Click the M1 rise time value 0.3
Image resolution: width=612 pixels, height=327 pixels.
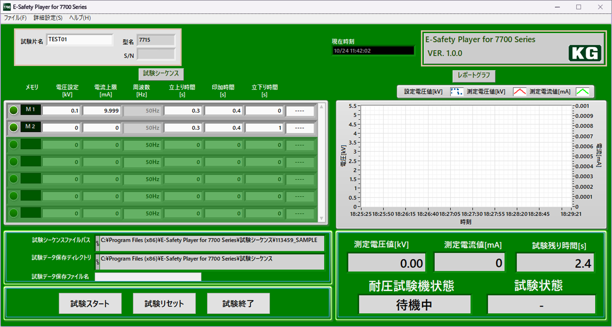coord(183,111)
